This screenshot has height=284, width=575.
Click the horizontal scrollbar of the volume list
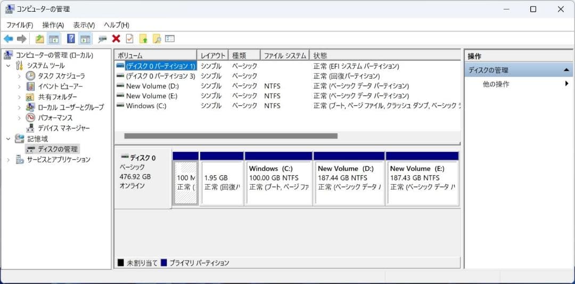(x=231, y=136)
